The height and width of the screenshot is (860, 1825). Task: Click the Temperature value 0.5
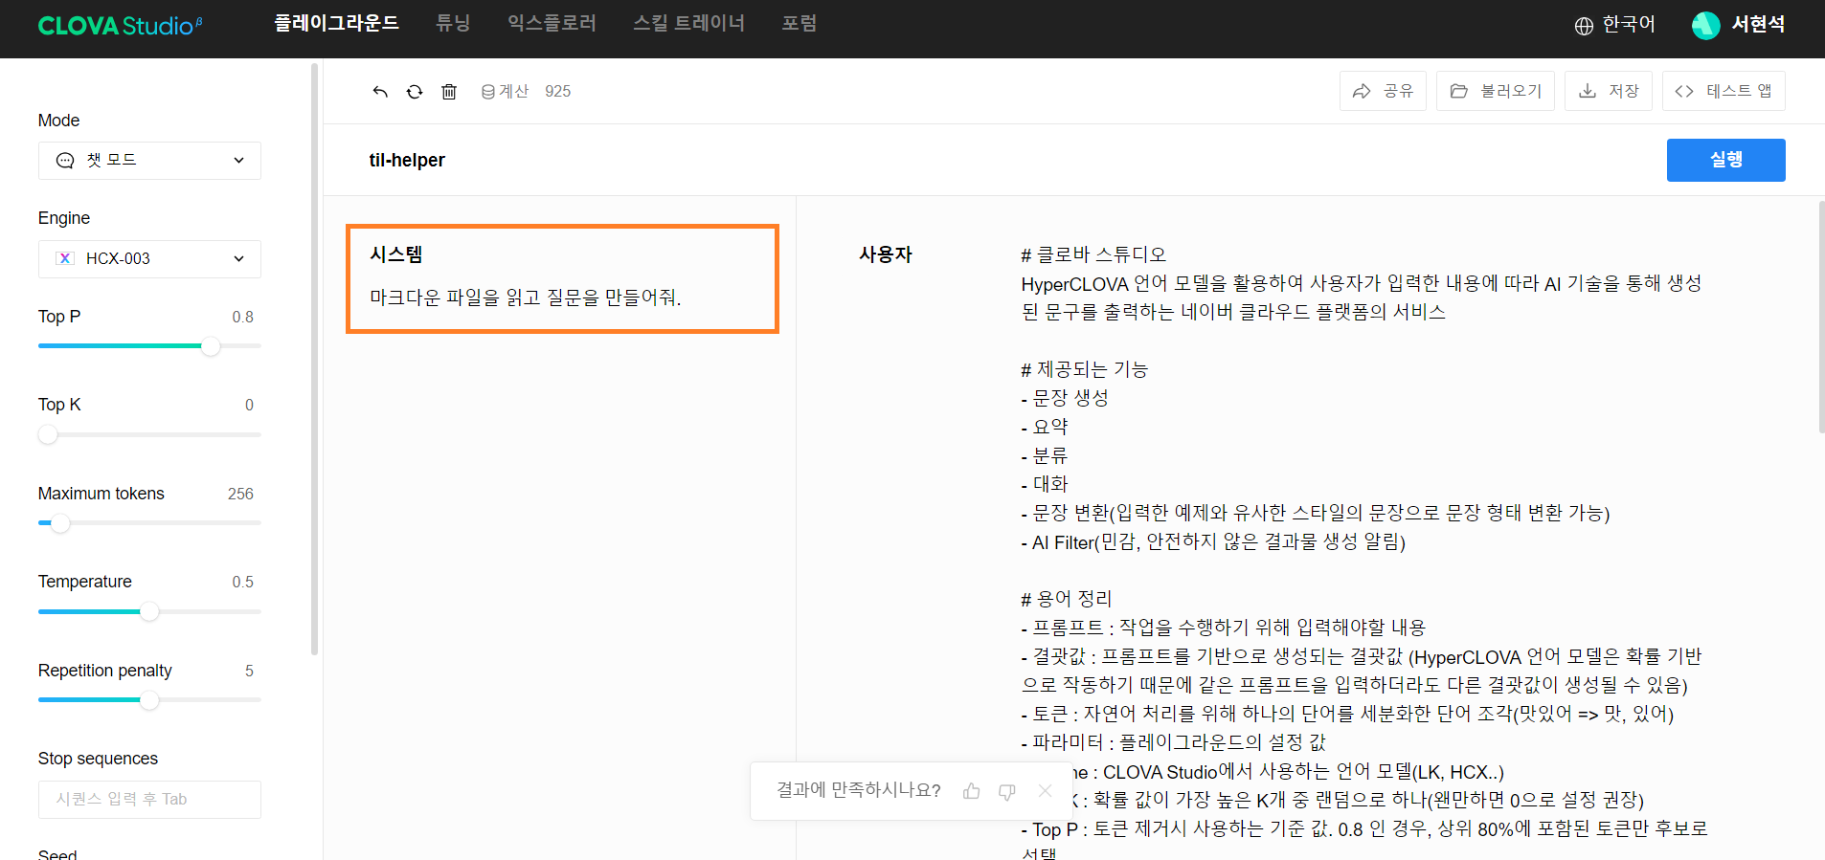[242, 582]
